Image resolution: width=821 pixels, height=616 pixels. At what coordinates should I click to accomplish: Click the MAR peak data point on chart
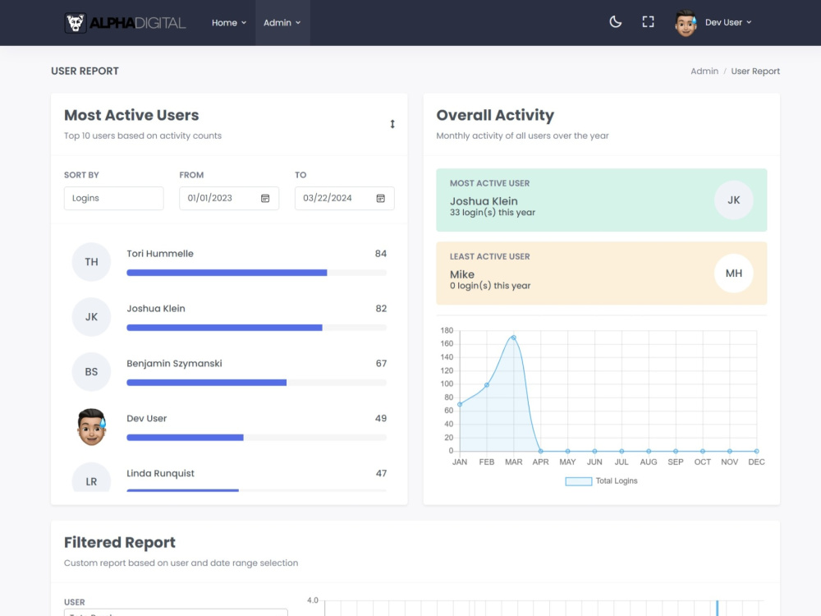514,338
